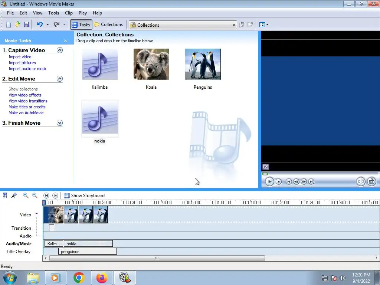Select the Koala clip on Video track
380x285 pixels.
58,215
